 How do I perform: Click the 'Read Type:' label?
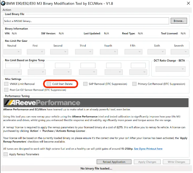click(x=129, y=33)
